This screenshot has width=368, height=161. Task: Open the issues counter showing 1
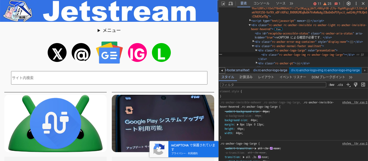pos(337,3)
